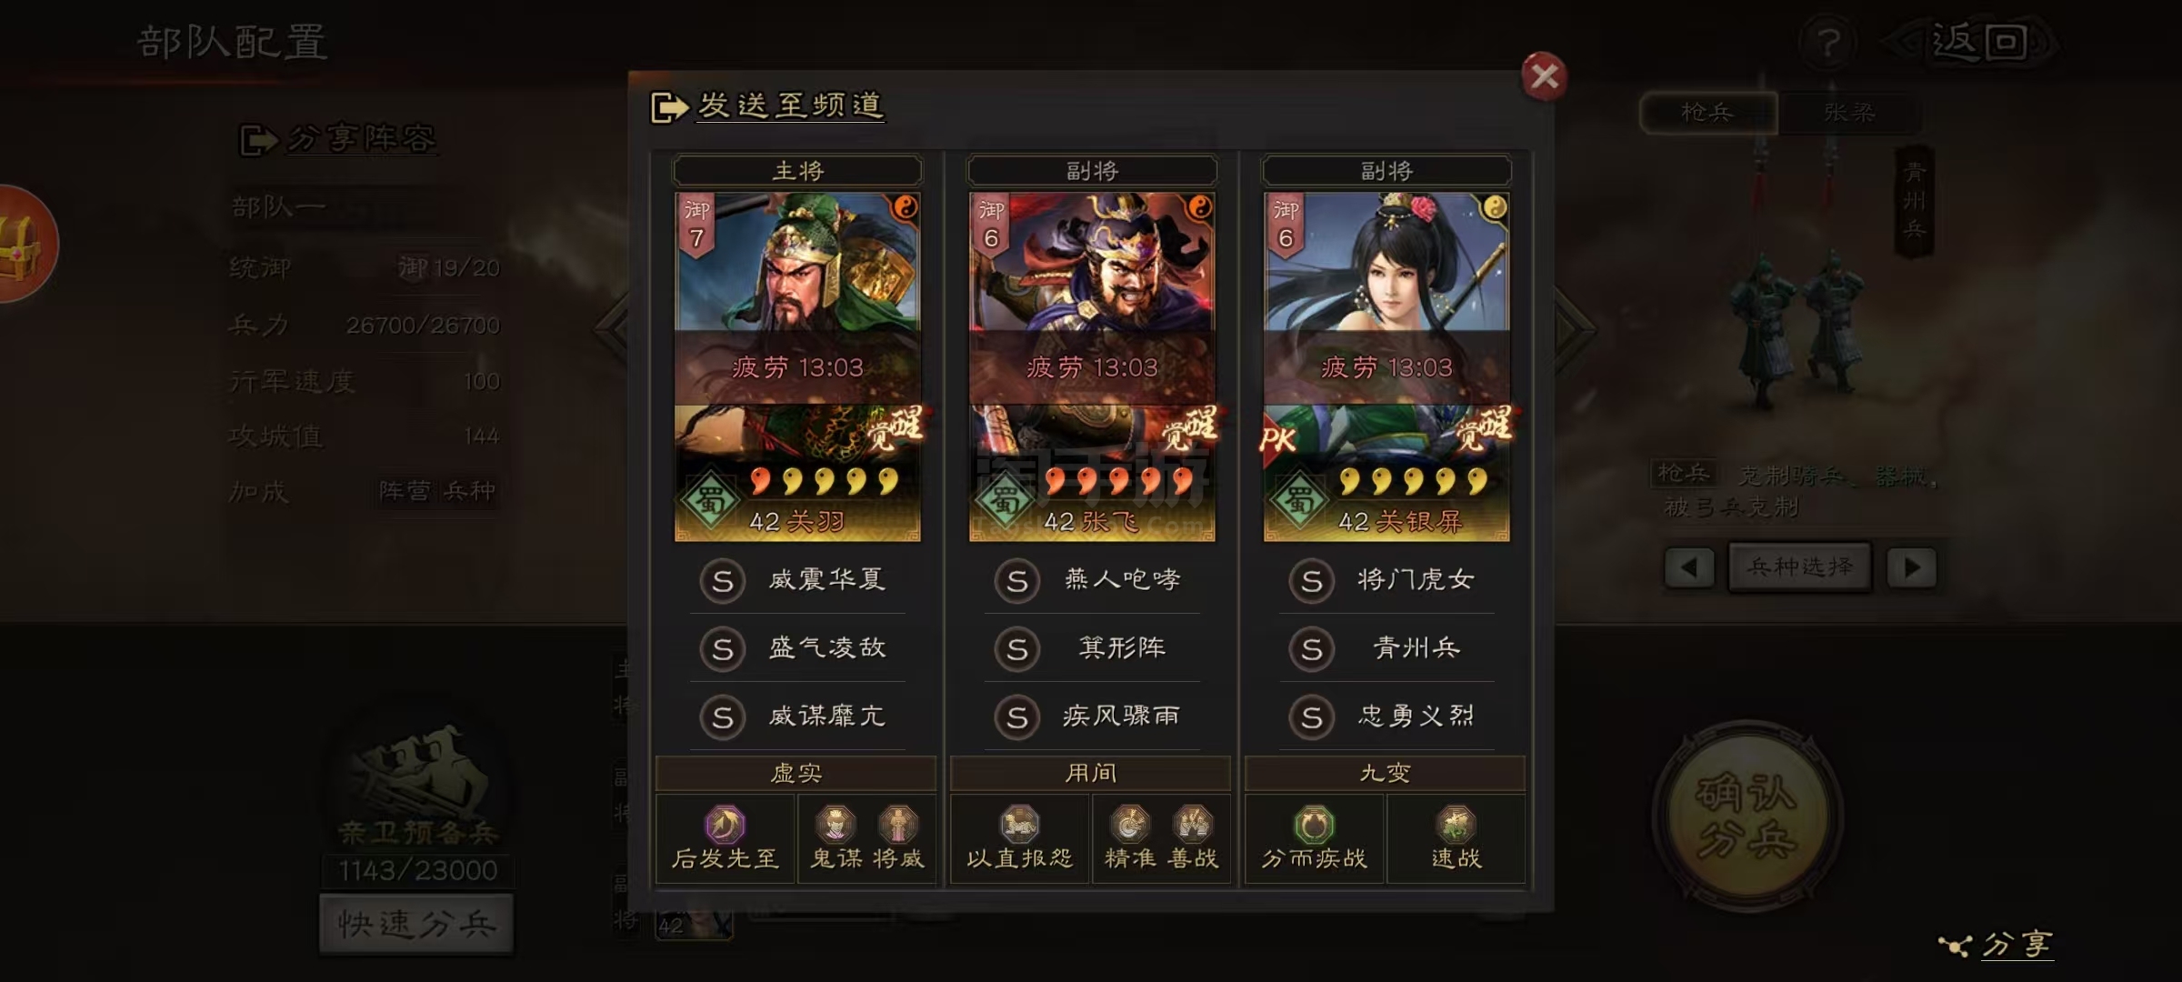
Task: Select previous troop type arrow
Action: tap(1689, 567)
